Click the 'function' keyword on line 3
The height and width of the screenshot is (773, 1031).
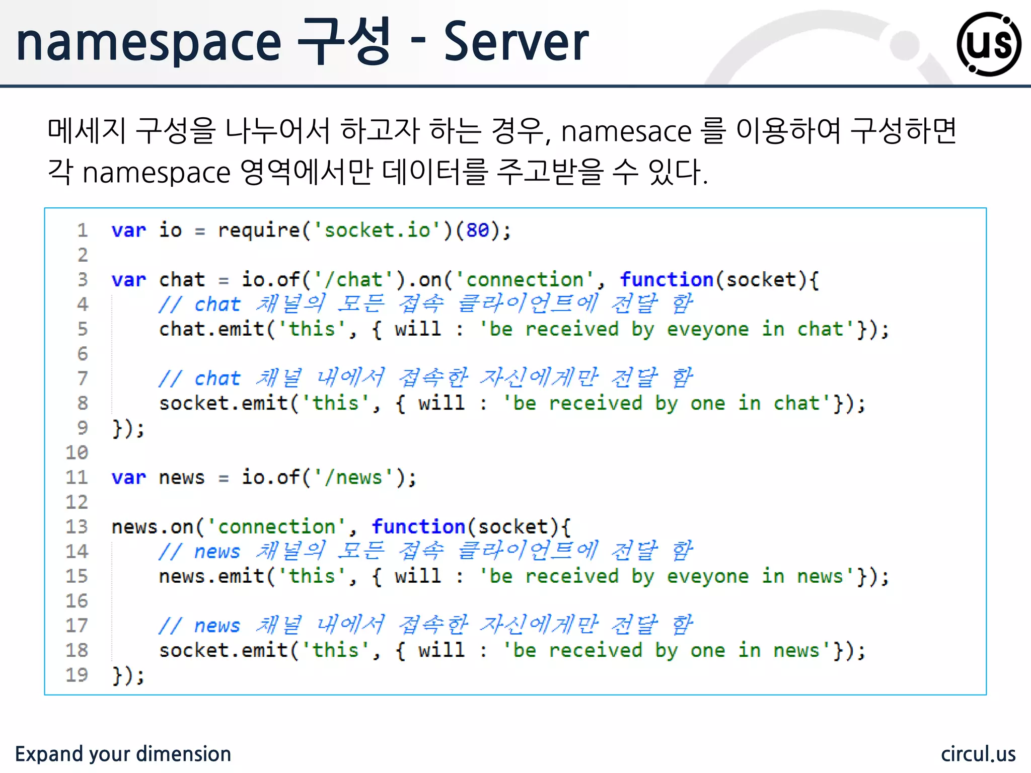[667, 280]
